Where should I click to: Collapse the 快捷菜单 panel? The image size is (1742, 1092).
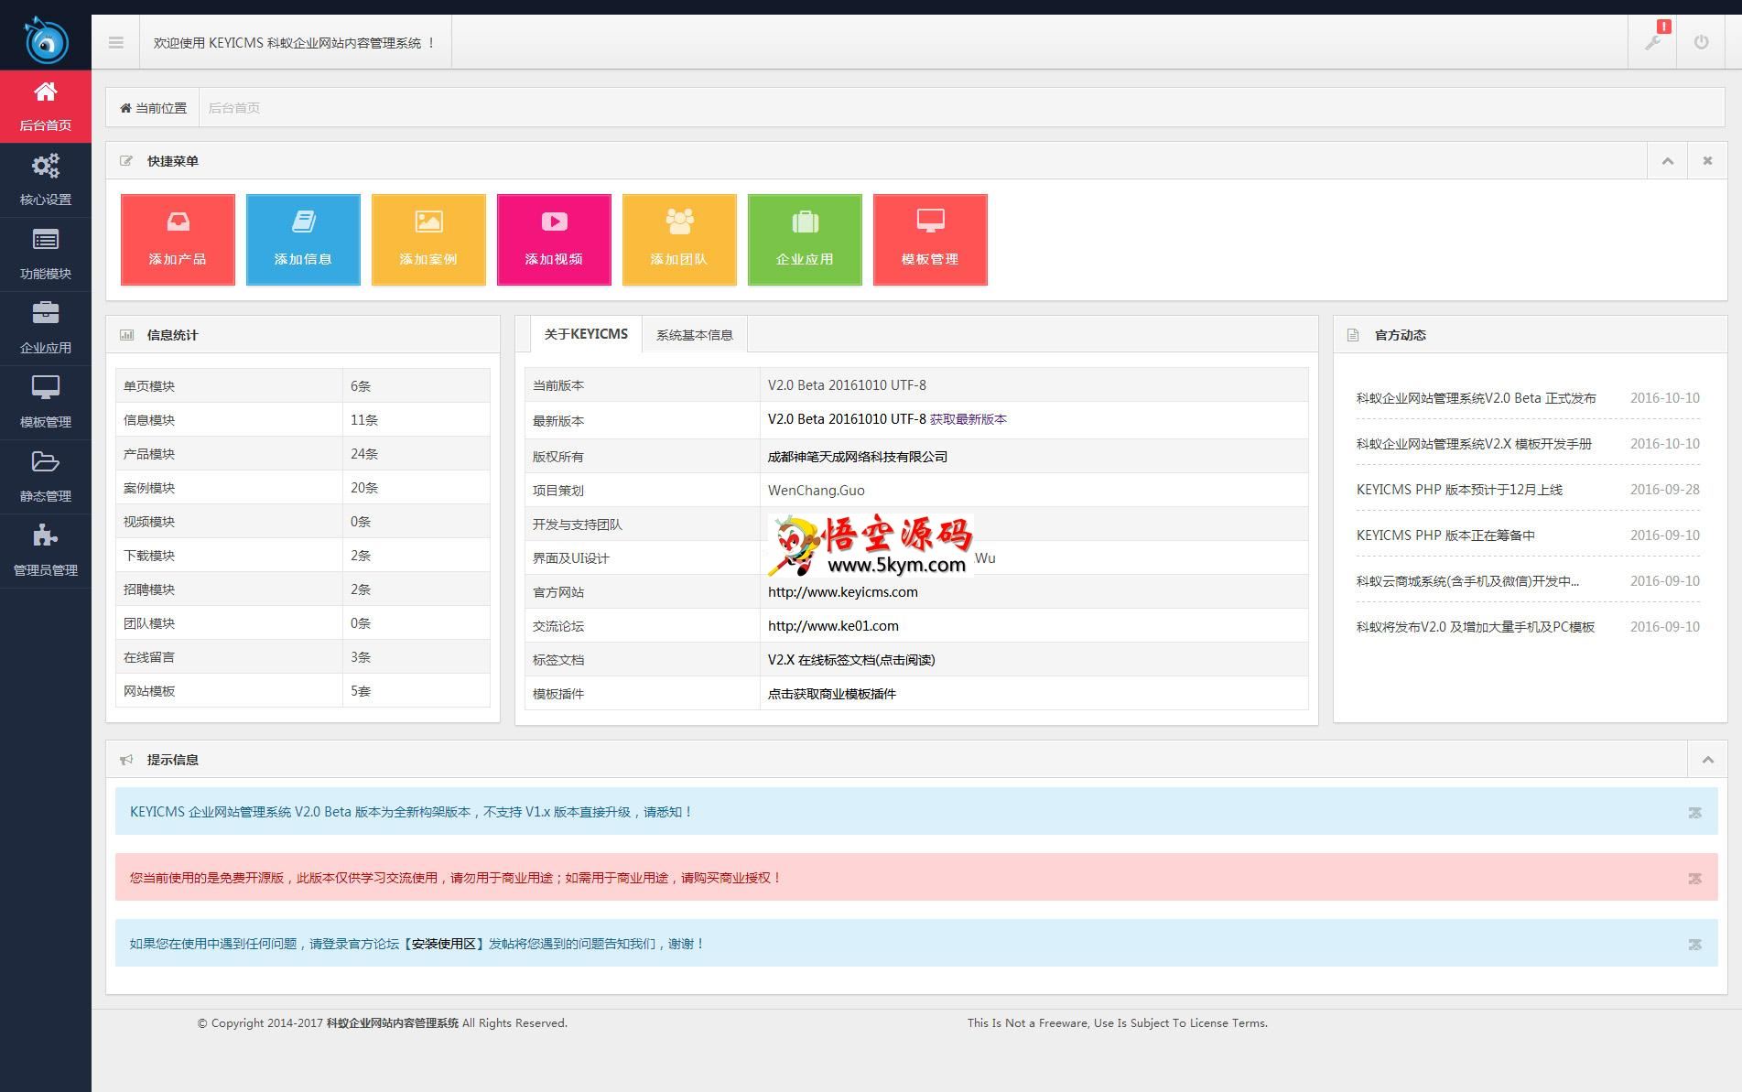[x=1667, y=161]
